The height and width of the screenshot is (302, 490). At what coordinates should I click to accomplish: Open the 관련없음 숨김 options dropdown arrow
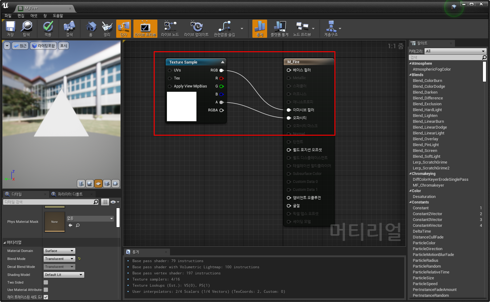tap(242, 29)
